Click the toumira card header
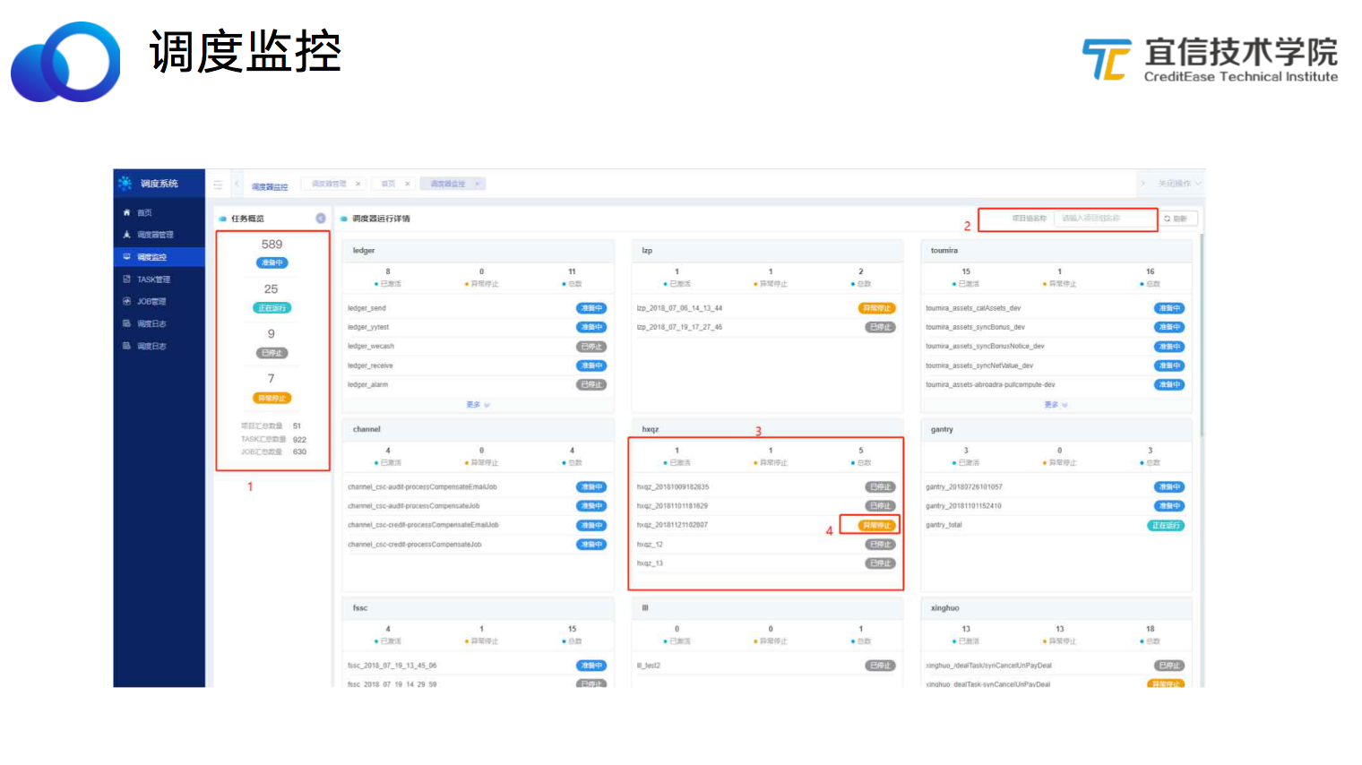This screenshot has width=1362, height=765. coord(1056,251)
